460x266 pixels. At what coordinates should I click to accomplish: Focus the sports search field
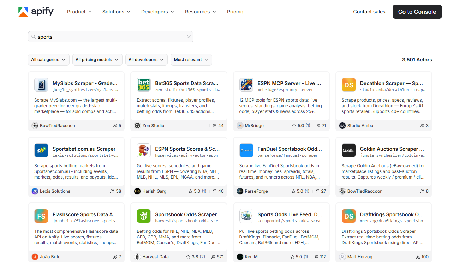[x=110, y=37]
